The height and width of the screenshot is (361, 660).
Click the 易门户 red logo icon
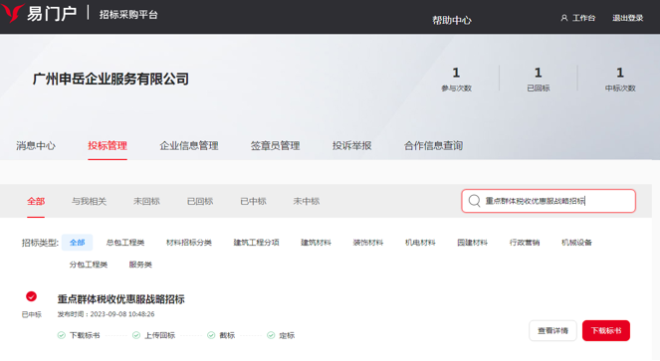(12, 13)
